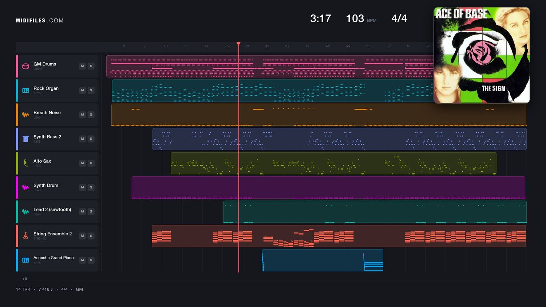546x307 pixels.
Task: Click the 3:17 song duration
Action: point(321,19)
